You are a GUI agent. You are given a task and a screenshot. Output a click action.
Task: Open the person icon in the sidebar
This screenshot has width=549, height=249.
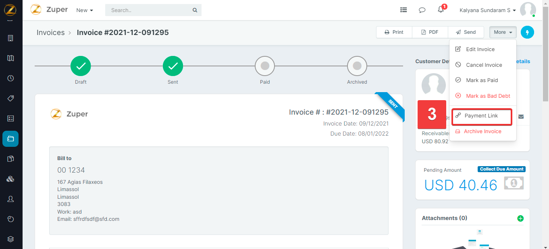[10, 199]
